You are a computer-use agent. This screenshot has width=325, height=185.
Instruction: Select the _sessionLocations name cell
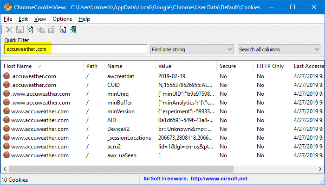point(129,138)
